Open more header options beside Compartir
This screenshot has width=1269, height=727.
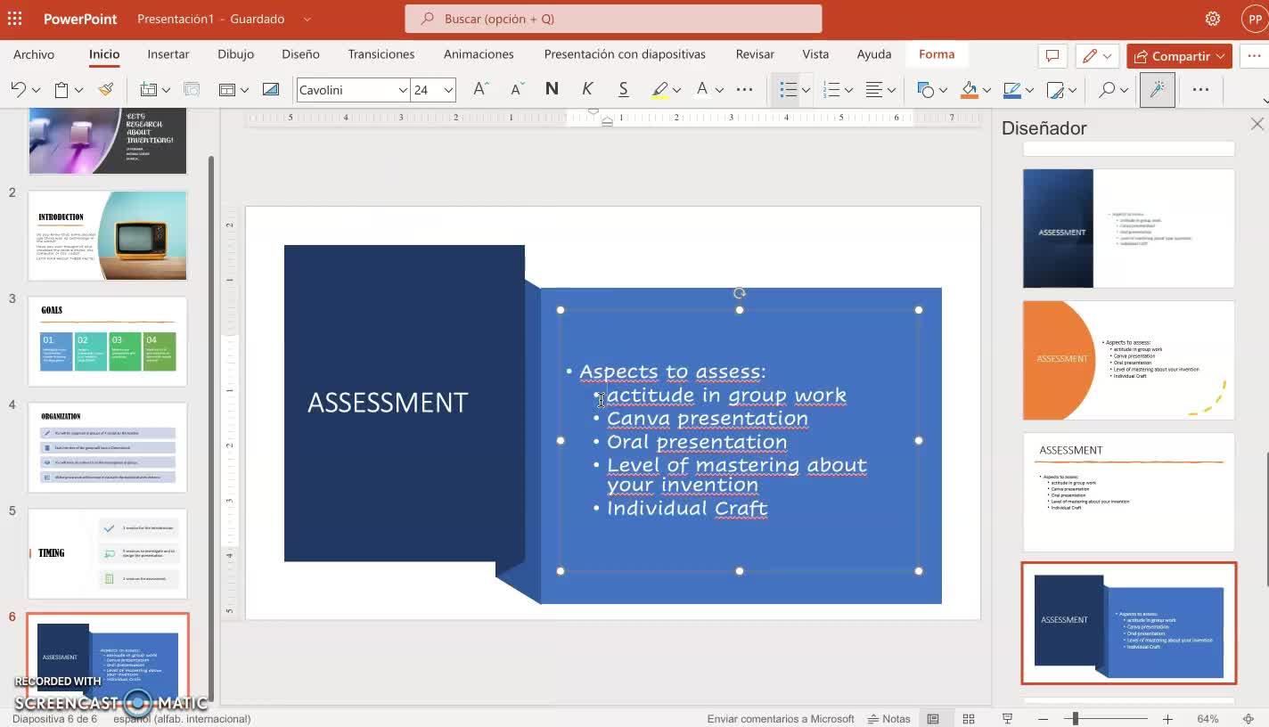[x=1253, y=56]
